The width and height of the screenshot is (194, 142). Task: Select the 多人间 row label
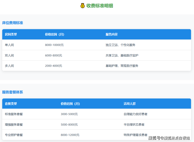coord(9,66)
